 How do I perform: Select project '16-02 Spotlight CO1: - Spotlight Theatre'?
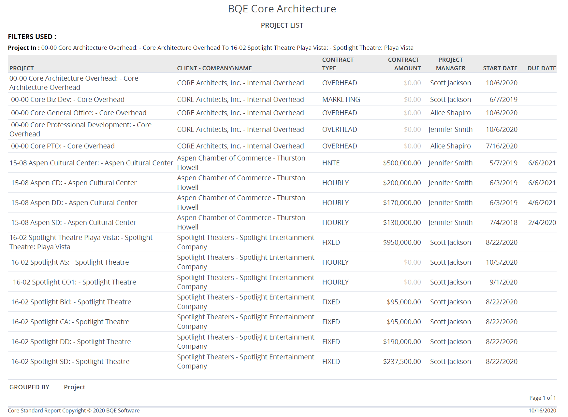74,282
